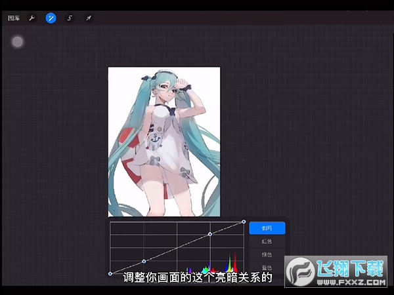Image resolution: width=394 pixels, height=295 pixels.
Task: Select the lower-left-middle curve control point
Action: tap(144, 262)
